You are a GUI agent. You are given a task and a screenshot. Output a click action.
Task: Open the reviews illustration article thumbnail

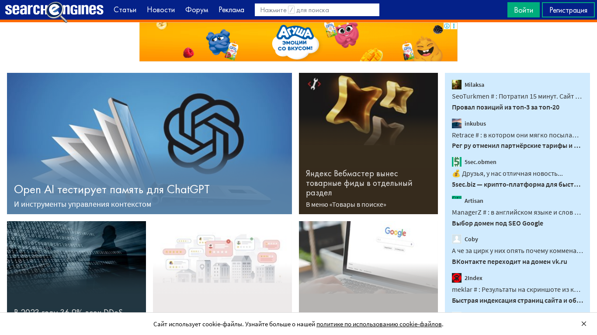pyautogui.click(x=222, y=267)
